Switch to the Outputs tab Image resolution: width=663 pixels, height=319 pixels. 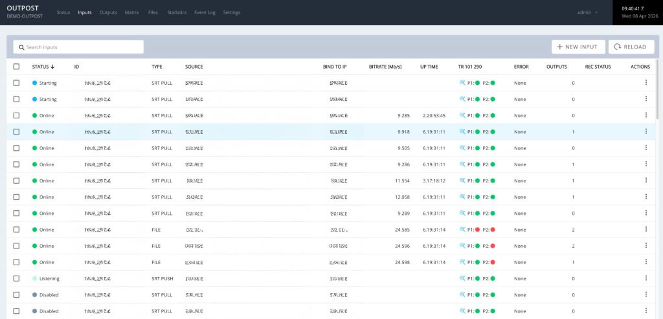(x=108, y=12)
